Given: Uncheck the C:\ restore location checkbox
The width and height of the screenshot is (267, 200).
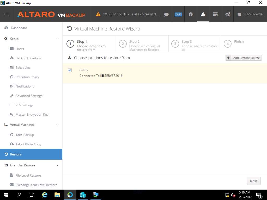Looking at the screenshot, I should (x=70, y=70).
